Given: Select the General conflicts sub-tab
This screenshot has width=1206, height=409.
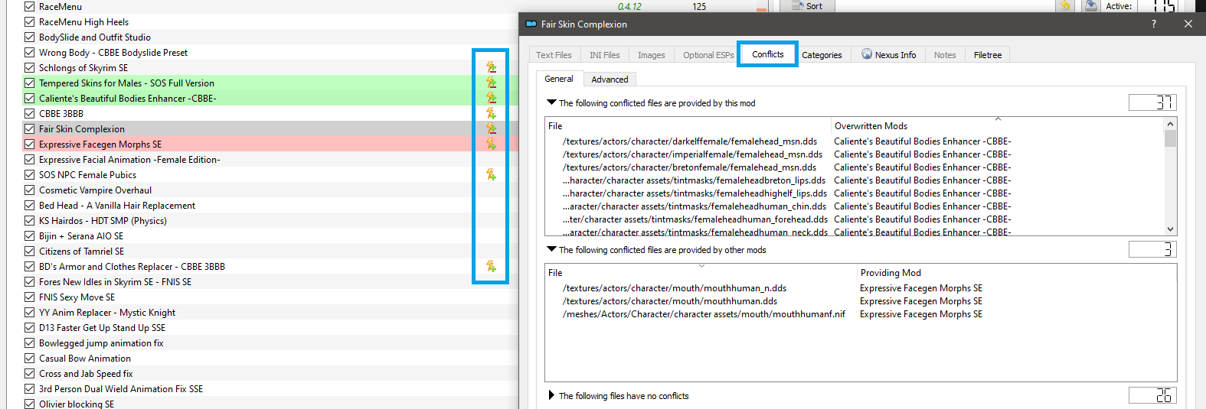Looking at the screenshot, I should [559, 79].
